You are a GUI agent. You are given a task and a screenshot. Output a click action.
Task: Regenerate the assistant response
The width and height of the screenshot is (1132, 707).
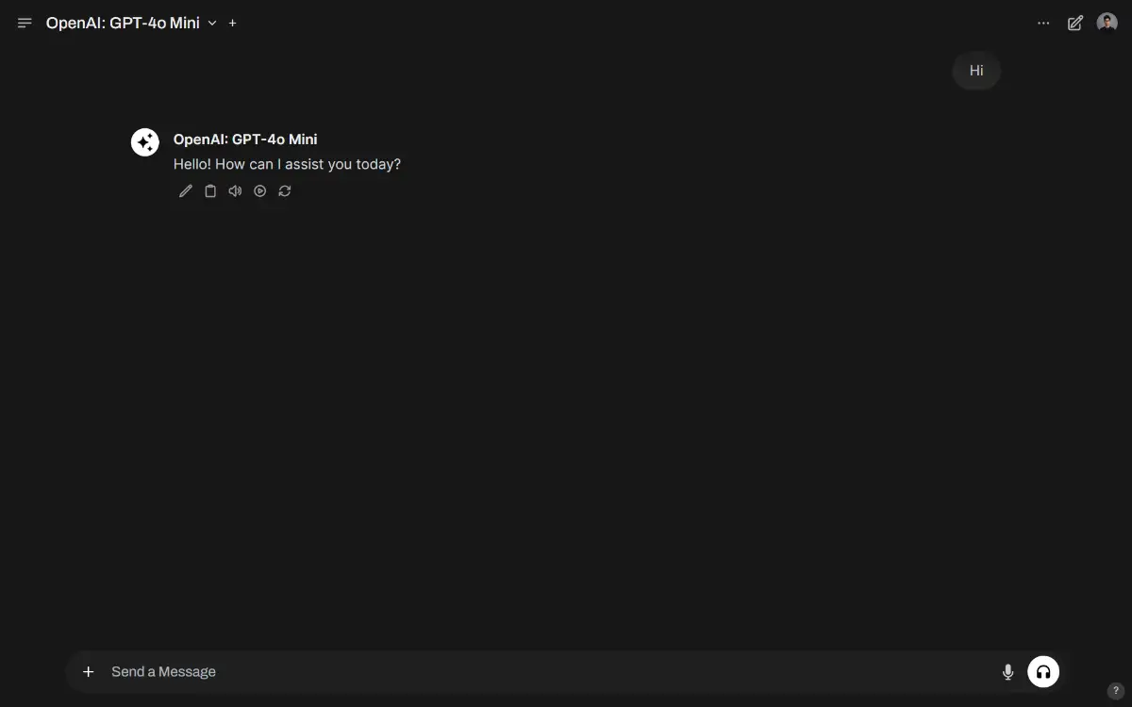(285, 191)
